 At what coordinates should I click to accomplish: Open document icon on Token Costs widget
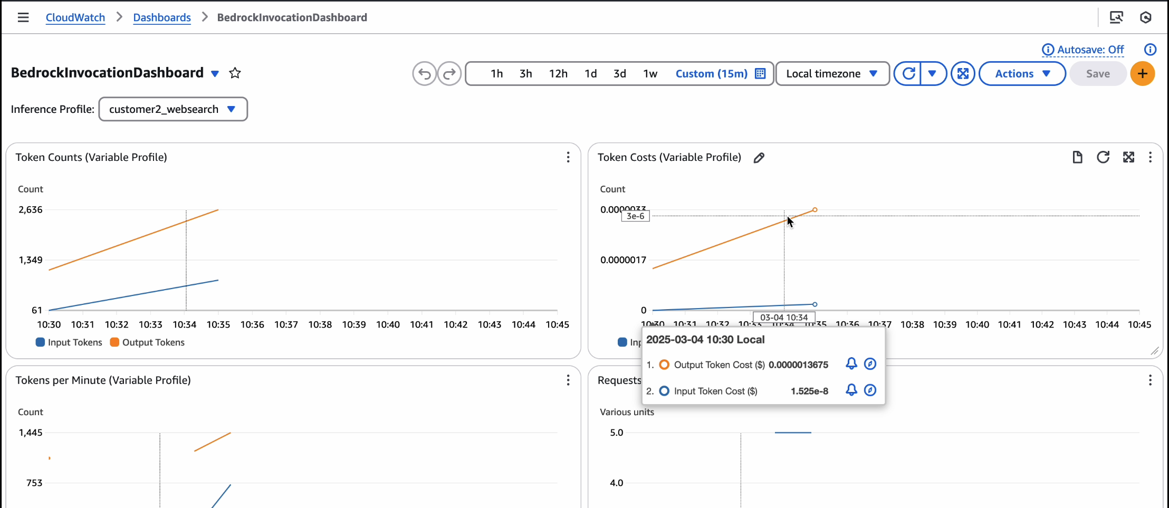tap(1077, 157)
